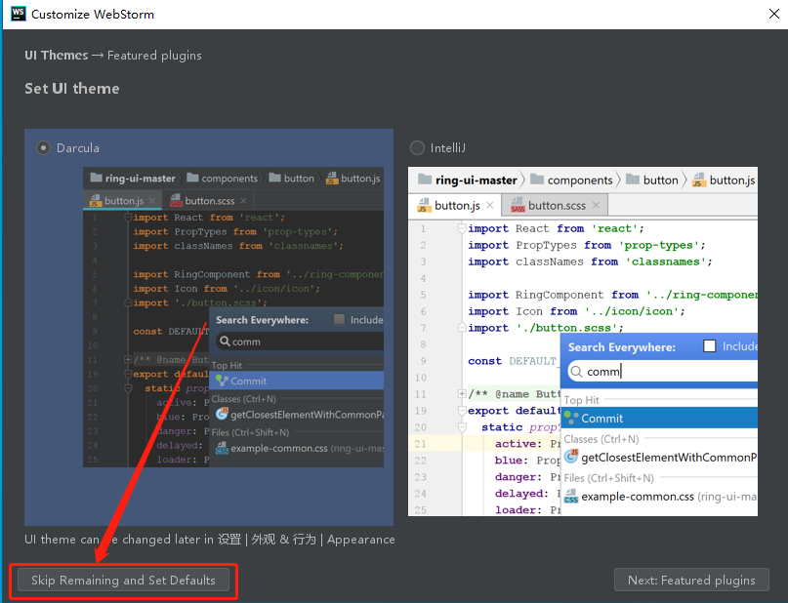This screenshot has height=603, width=788.
Task: Click class icon beside getClosestElement in Darcula preview
Action: [222, 414]
